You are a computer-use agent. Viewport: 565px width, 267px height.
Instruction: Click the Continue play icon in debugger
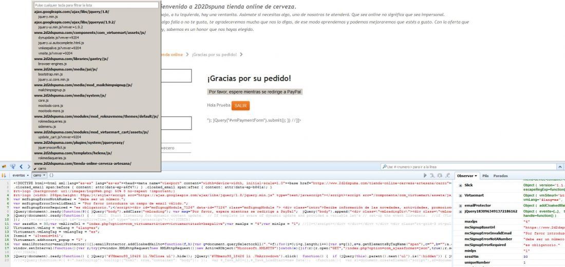[x=425, y=176]
